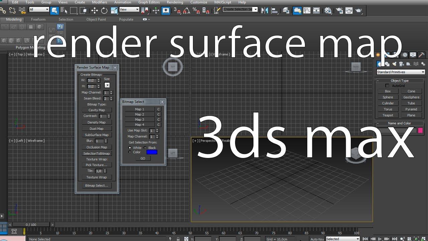Screen dimensions: 428x241
Task: Open the Material Editor icon
Action: click(x=328, y=10)
